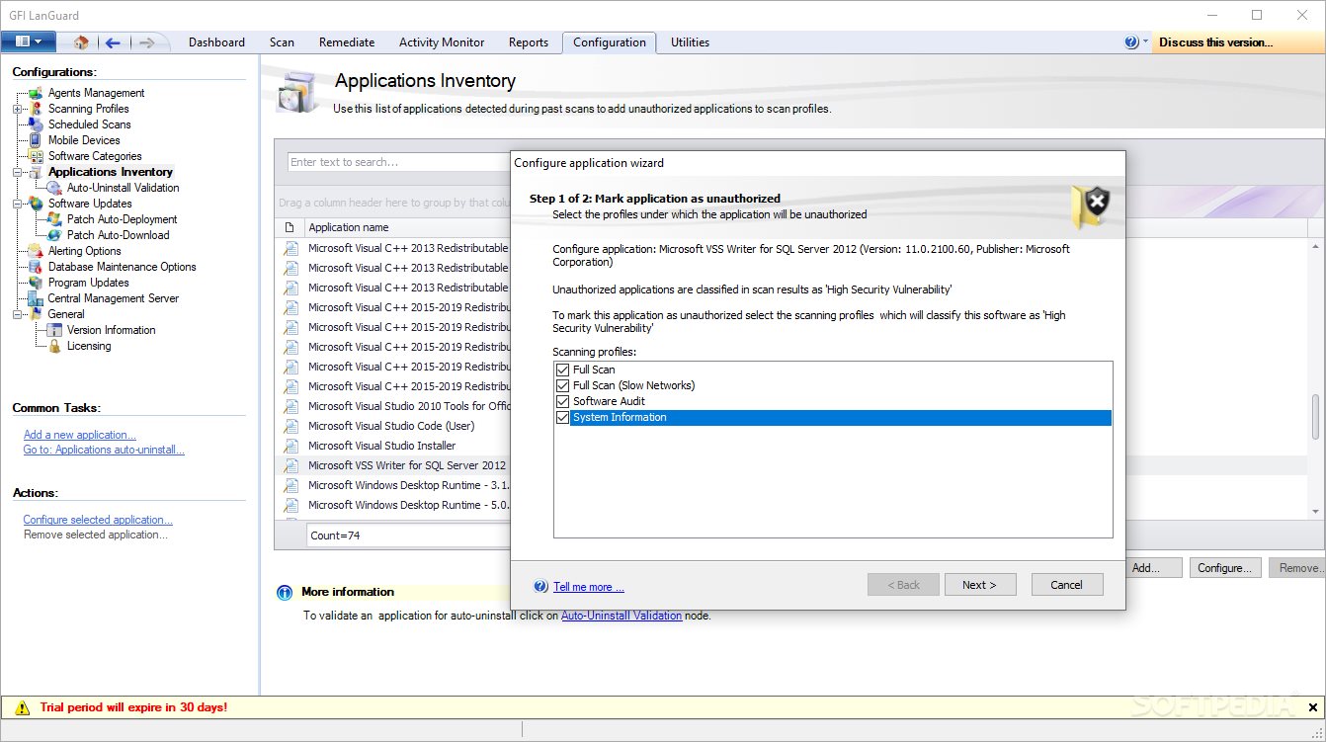Click the help icon beside Tell me more

pos(540,586)
